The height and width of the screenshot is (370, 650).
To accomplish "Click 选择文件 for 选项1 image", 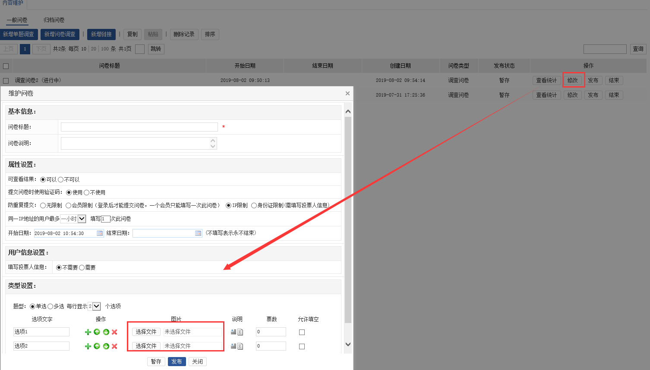I will pyautogui.click(x=146, y=332).
